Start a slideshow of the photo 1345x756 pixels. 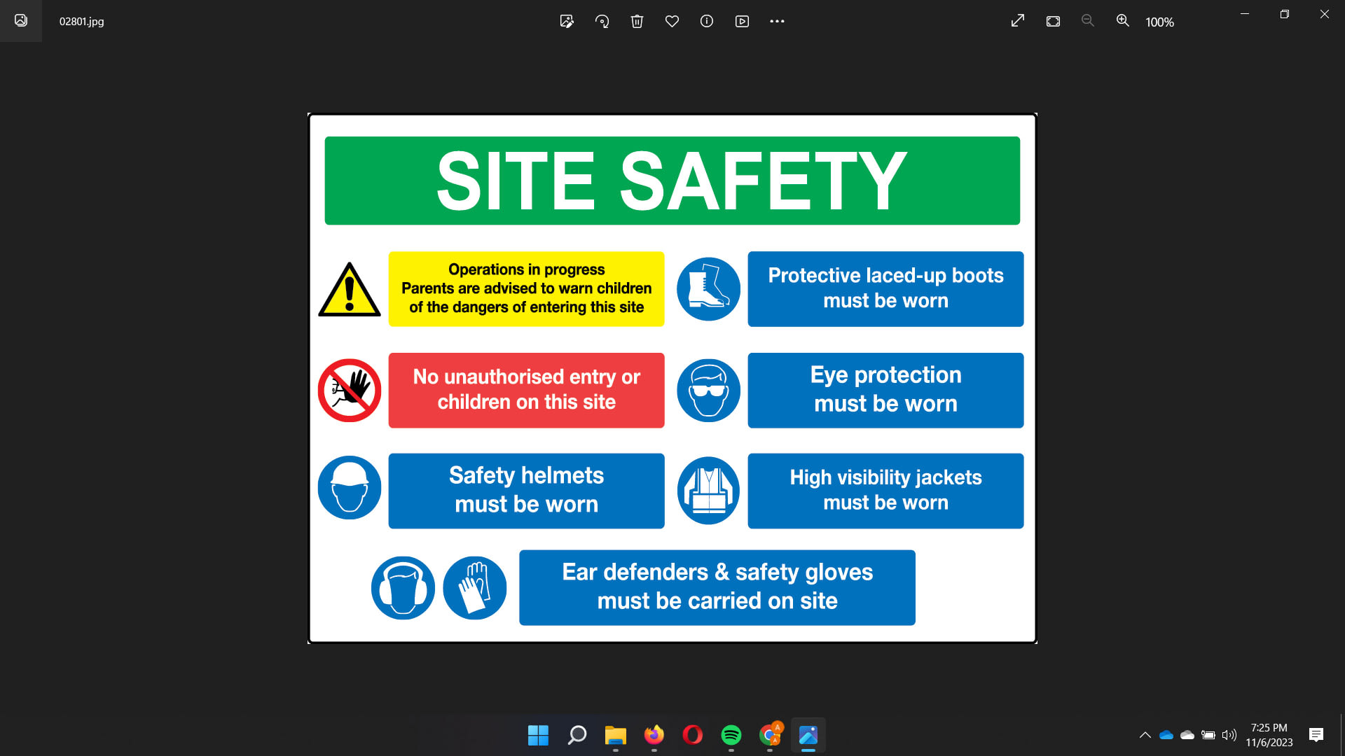742,21
